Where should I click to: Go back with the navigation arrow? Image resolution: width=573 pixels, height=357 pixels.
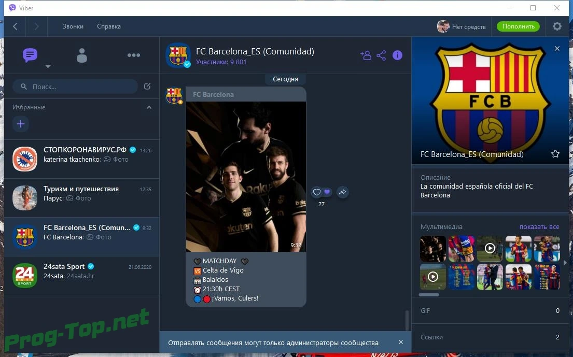(x=16, y=26)
